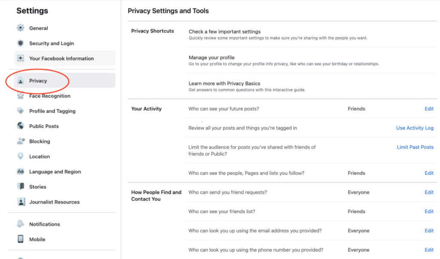Click the 'Settings' sidebar heading

tap(32, 11)
